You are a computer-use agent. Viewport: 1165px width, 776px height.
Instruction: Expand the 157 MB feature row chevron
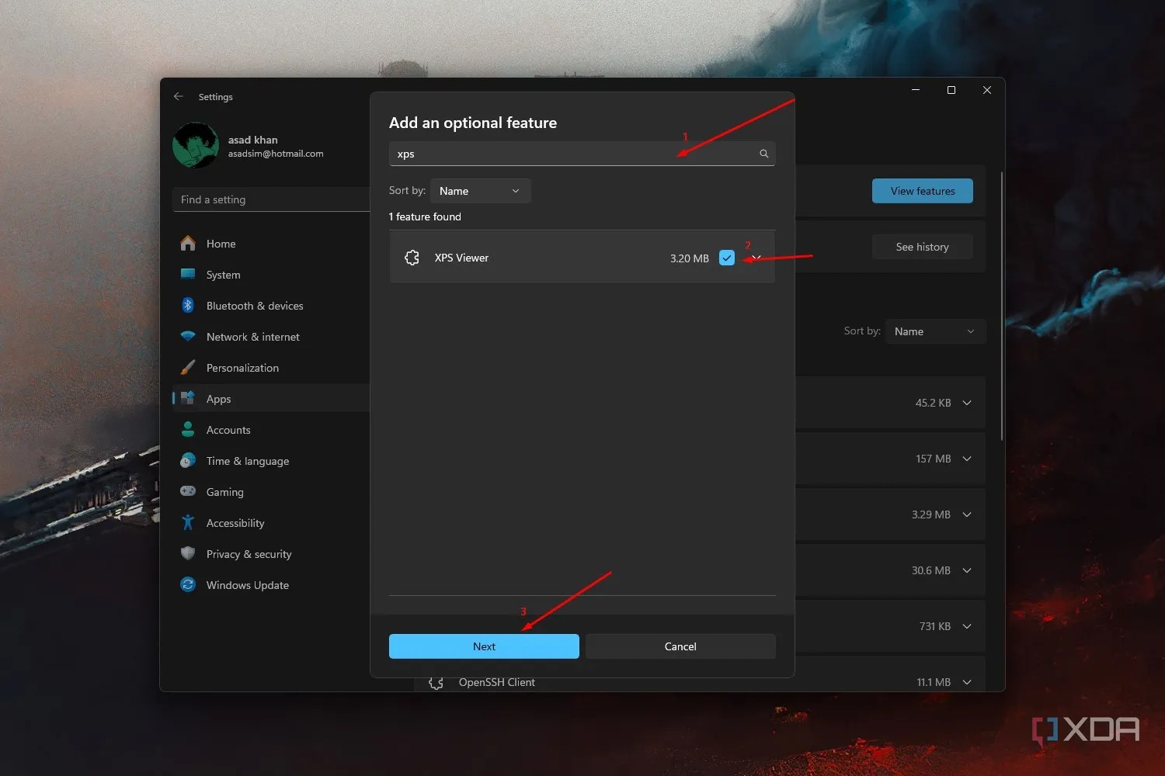tap(966, 458)
